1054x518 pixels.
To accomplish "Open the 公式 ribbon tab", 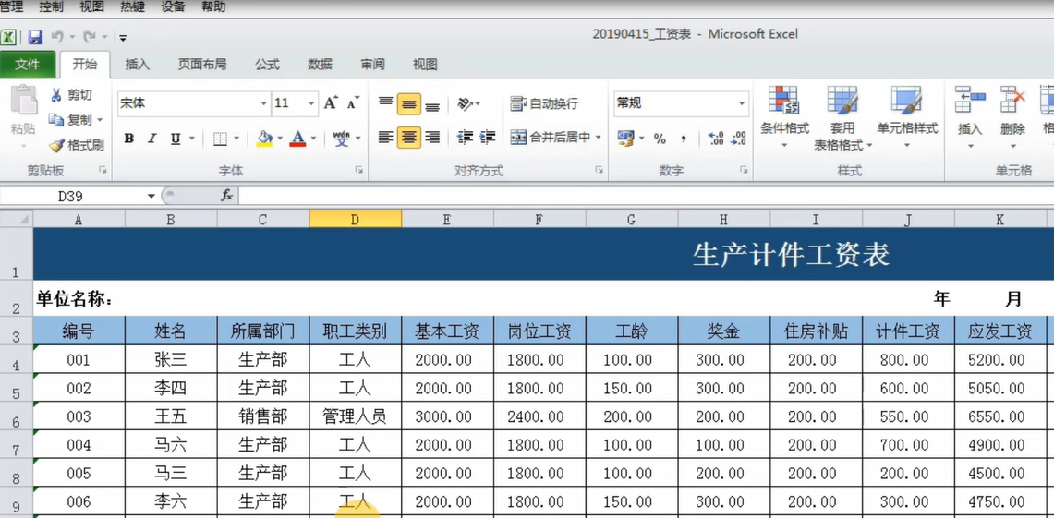I will [x=268, y=65].
